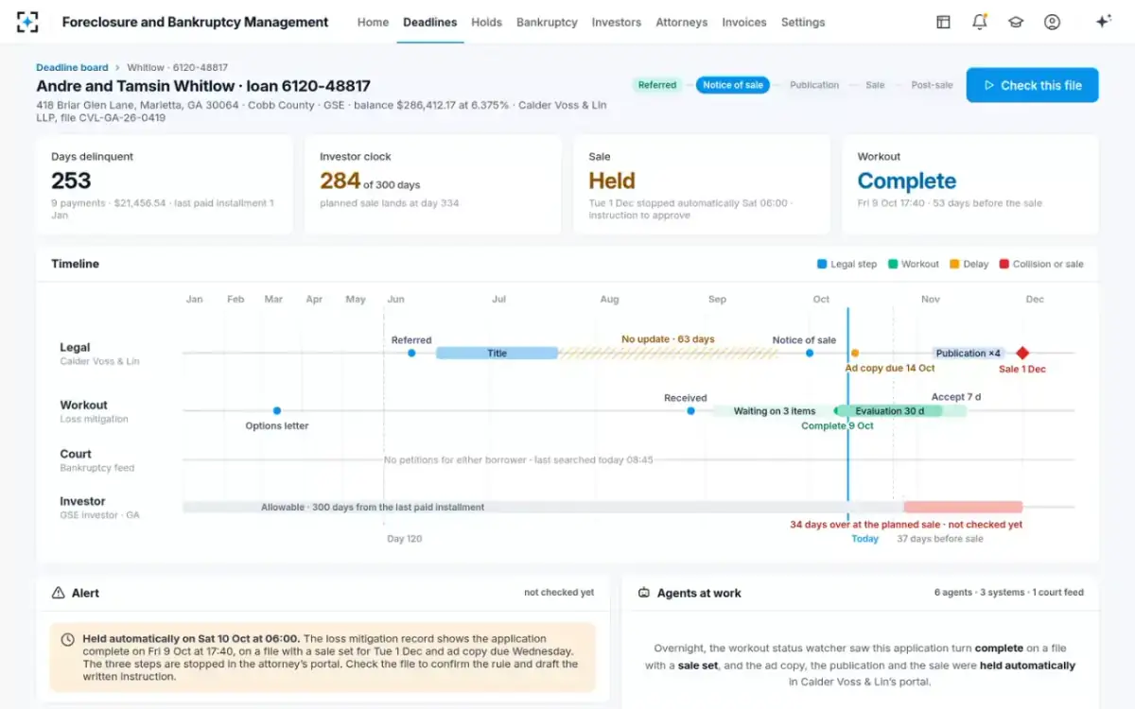This screenshot has height=709, width=1135.
Task: Click the Referred dot on the timeline
Action: tap(411, 354)
